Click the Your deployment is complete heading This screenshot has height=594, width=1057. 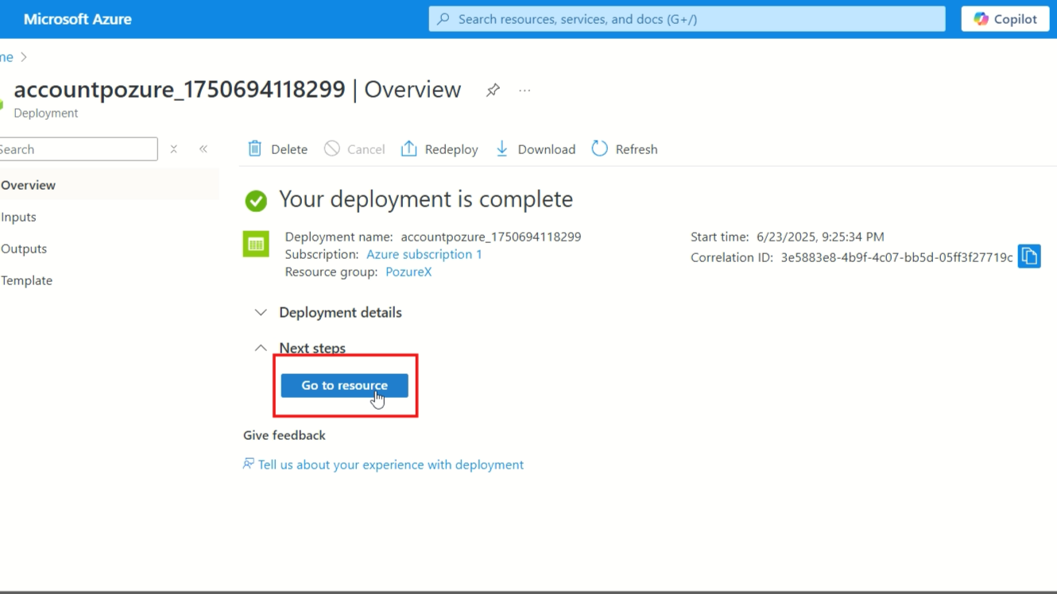(x=426, y=199)
